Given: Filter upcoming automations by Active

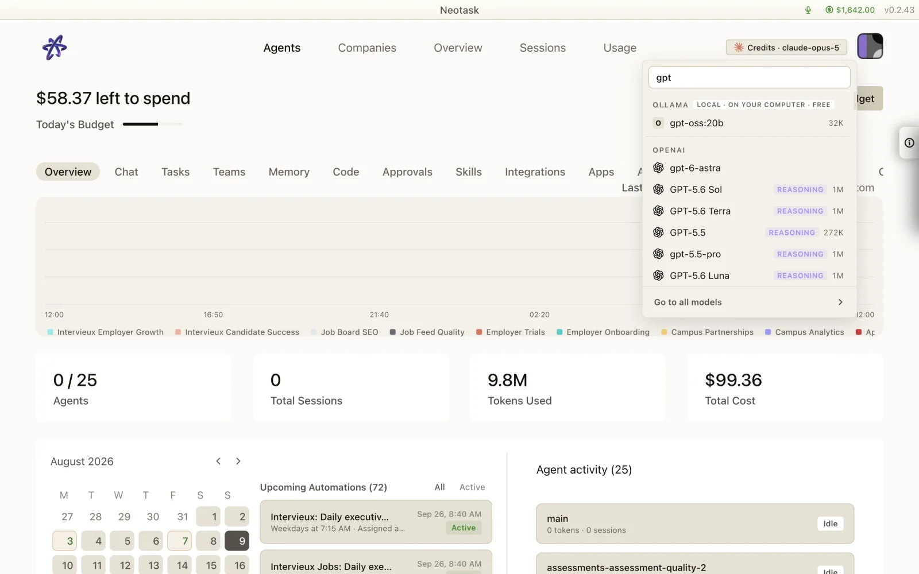Looking at the screenshot, I should click(472, 487).
